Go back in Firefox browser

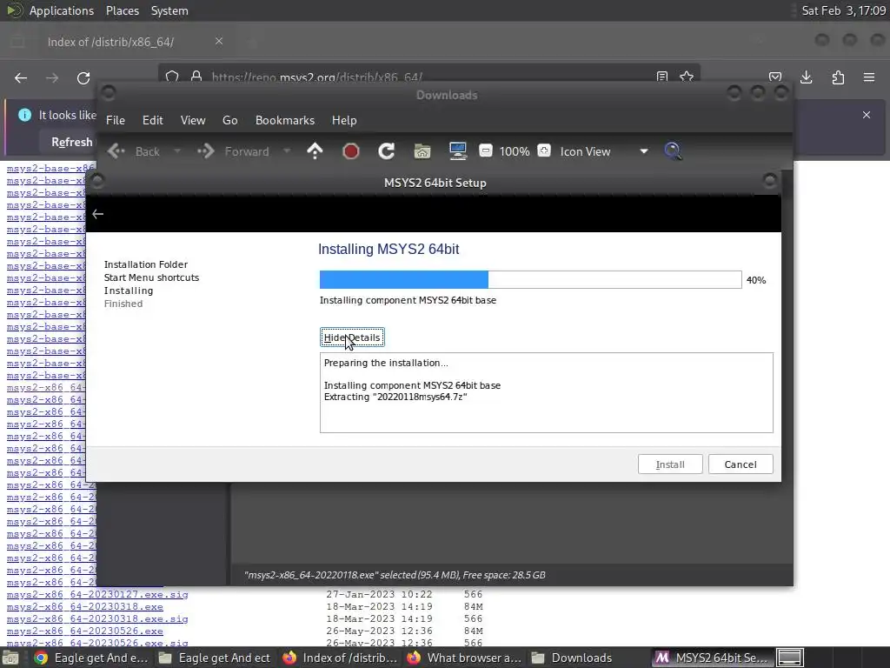[21, 77]
